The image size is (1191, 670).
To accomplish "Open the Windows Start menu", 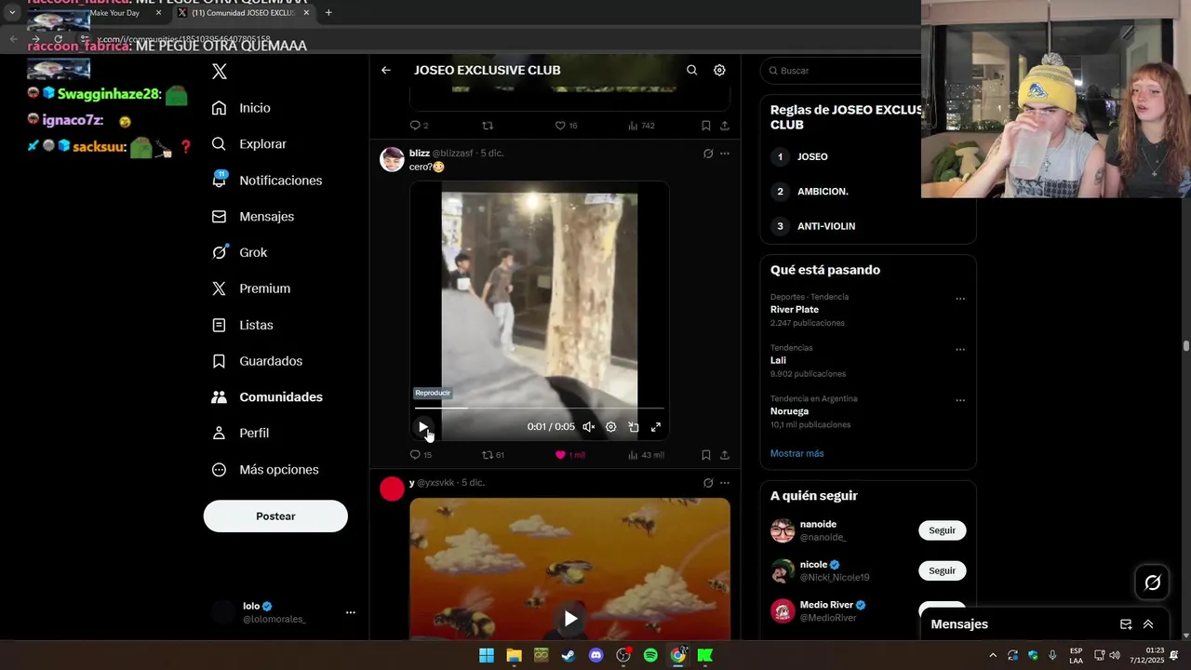I will 487,655.
